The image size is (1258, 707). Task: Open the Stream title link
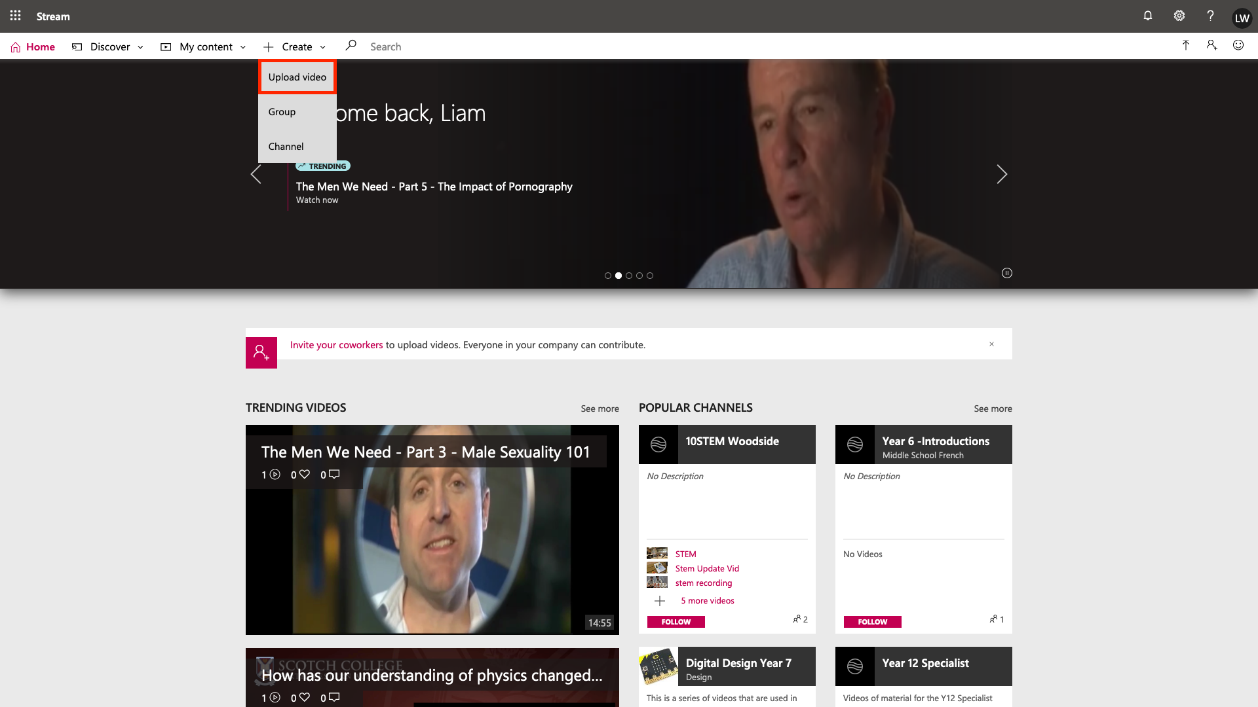click(x=53, y=16)
